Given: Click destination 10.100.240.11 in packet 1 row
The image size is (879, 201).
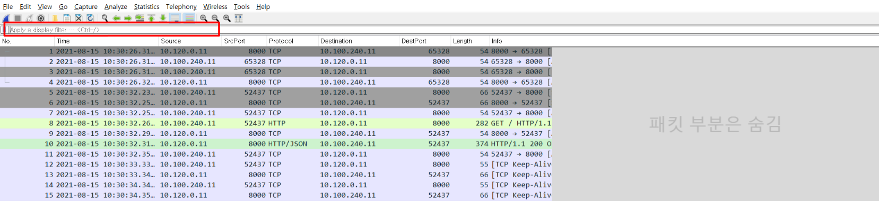Looking at the screenshot, I should tap(347, 51).
